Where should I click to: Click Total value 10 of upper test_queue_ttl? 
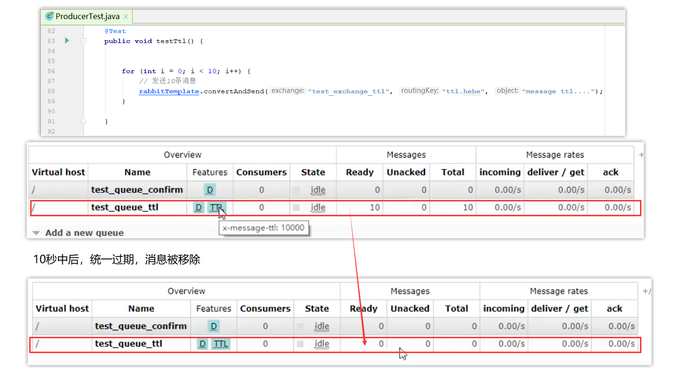coord(468,208)
